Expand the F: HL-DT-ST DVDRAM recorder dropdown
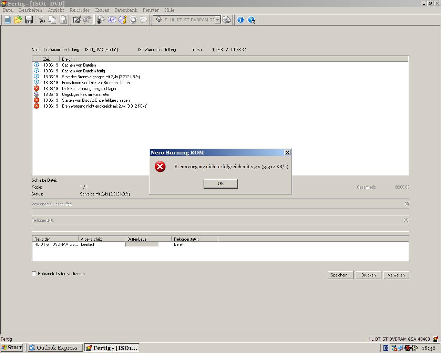The height and width of the screenshot is (353, 441). click(217, 20)
